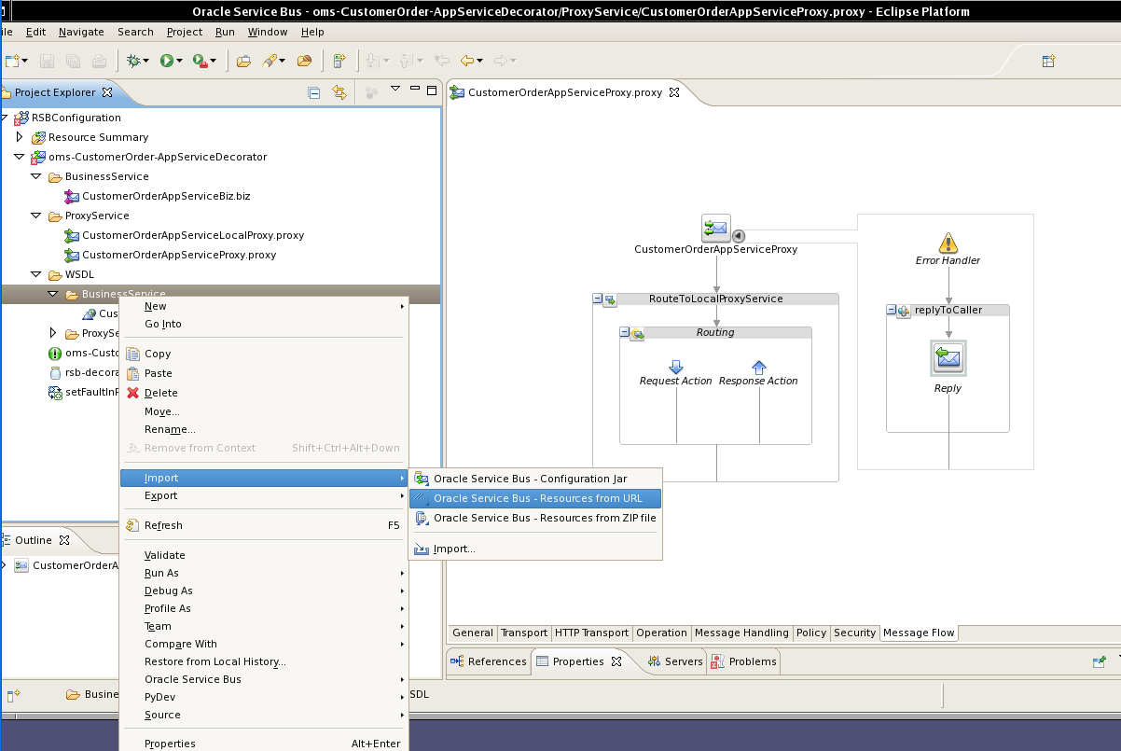Click the Response Action up arrow

click(758, 367)
